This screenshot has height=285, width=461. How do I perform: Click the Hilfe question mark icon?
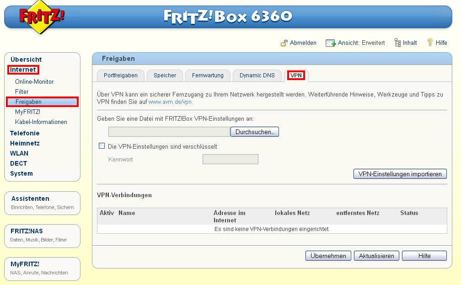(430, 43)
